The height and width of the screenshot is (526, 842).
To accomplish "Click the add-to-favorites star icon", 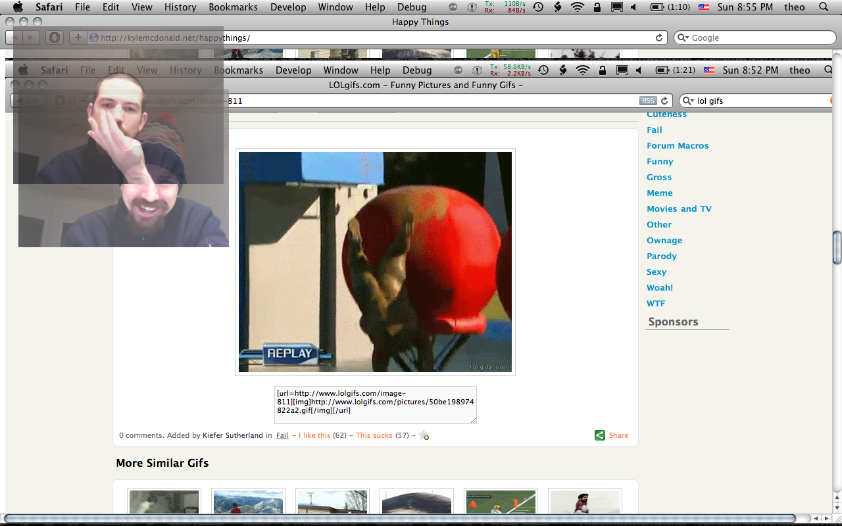I will point(424,435).
